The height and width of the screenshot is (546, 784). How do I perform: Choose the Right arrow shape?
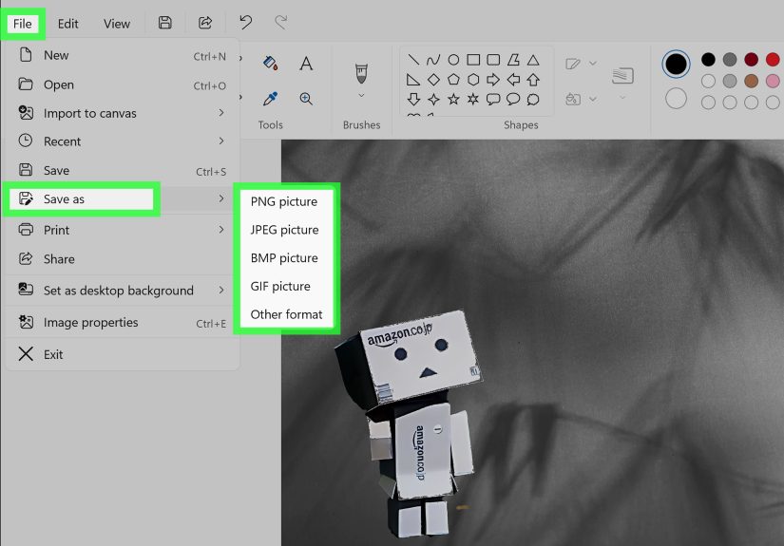pos(493,80)
